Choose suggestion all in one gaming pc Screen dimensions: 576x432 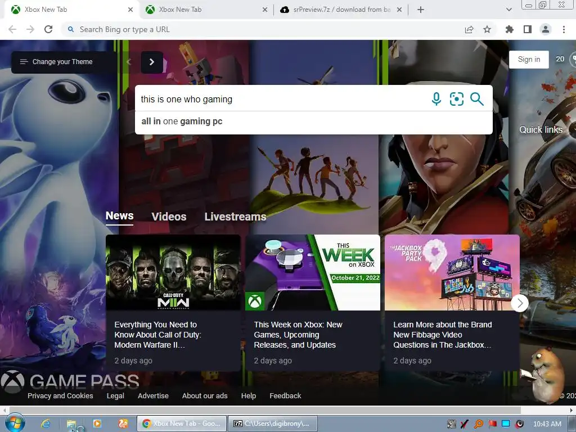(314, 121)
